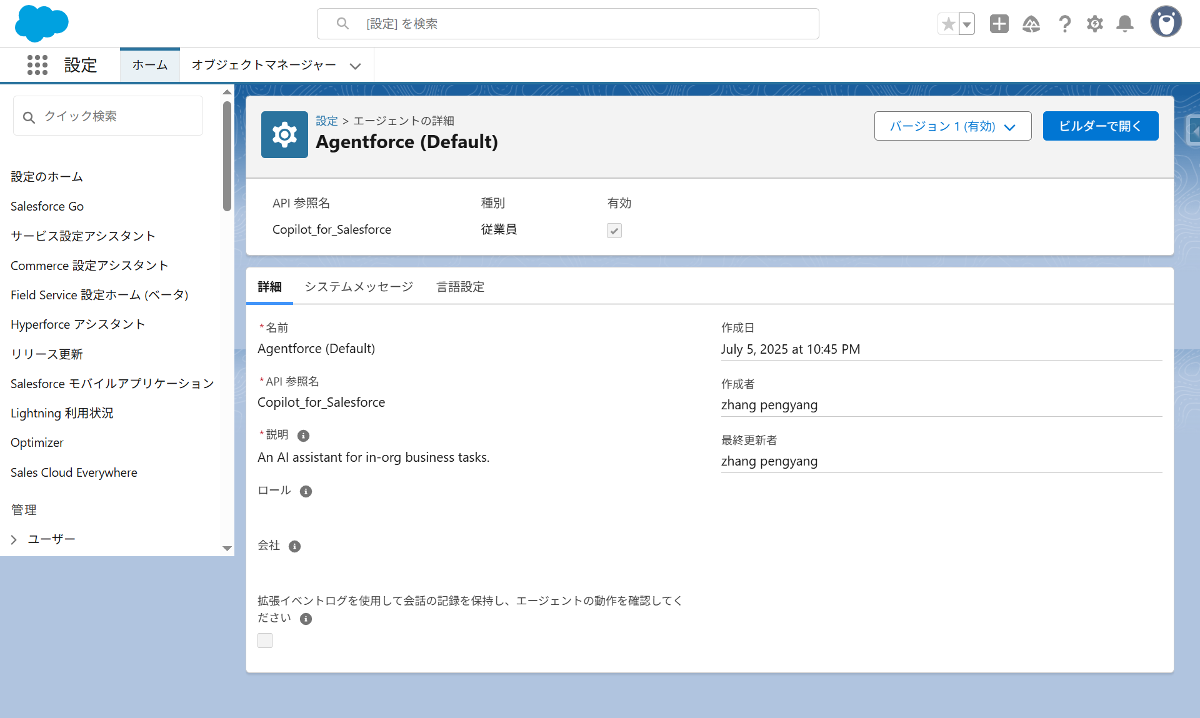Open Lightning 利用状況
This screenshot has width=1200, height=718.
click(62, 413)
